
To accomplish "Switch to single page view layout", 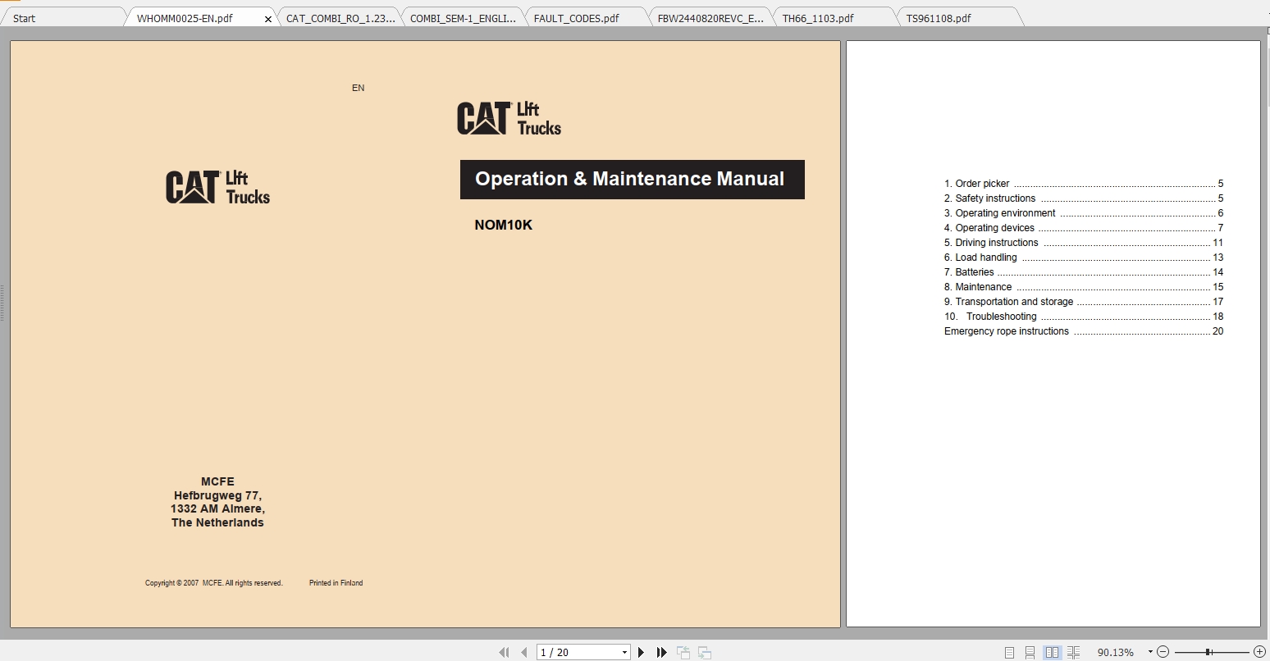I will coord(1009,653).
